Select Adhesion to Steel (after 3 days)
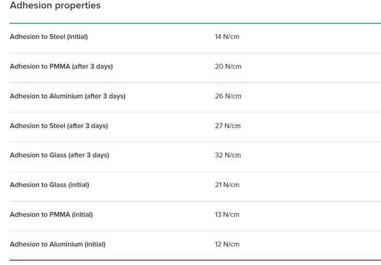Viewport: 381px width, 265px height. click(x=59, y=126)
